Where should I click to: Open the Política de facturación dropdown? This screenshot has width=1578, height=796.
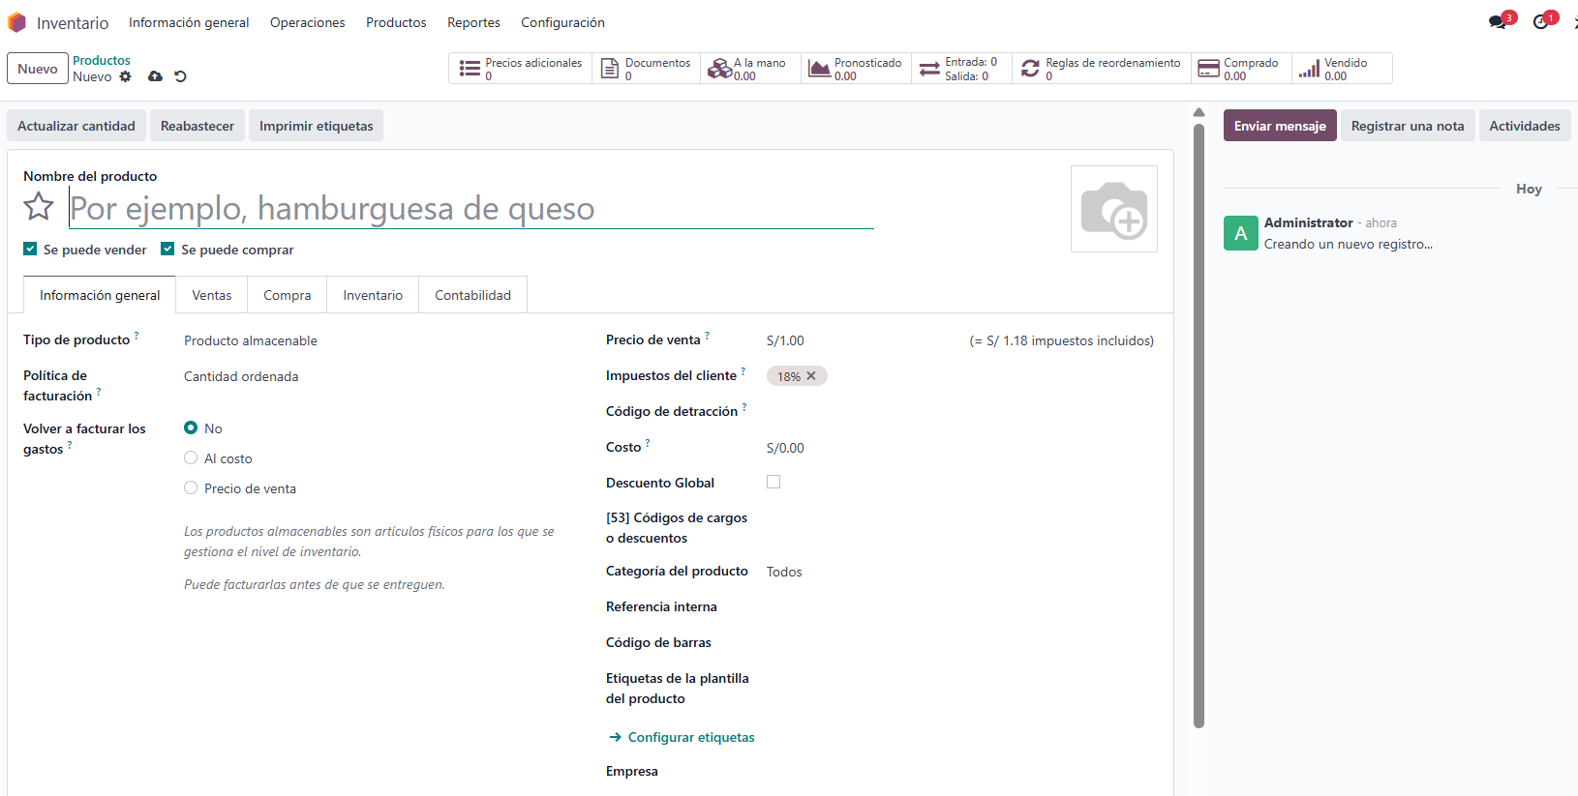coord(378,376)
